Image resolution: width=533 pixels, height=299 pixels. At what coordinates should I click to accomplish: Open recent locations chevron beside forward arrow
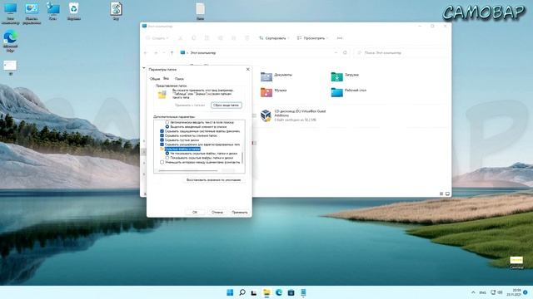[x=164, y=53]
